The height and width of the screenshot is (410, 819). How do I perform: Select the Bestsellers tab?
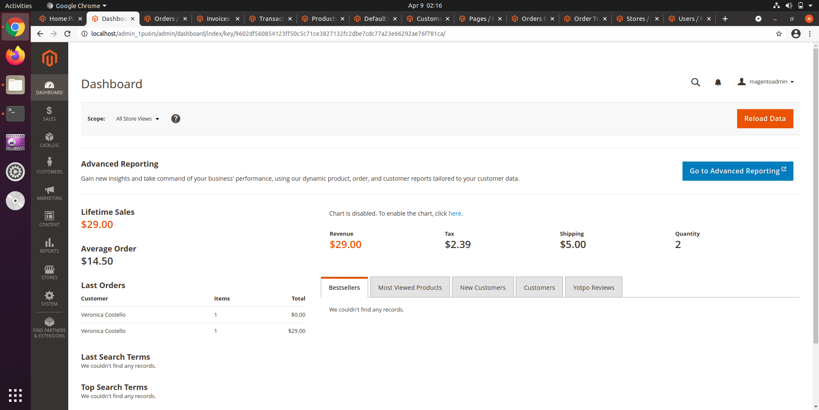tap(344, 287)
